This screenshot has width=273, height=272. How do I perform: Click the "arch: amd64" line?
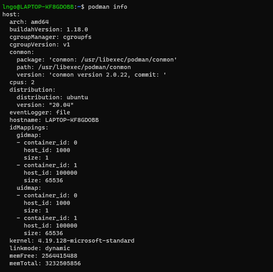click(x=29, y=22)
